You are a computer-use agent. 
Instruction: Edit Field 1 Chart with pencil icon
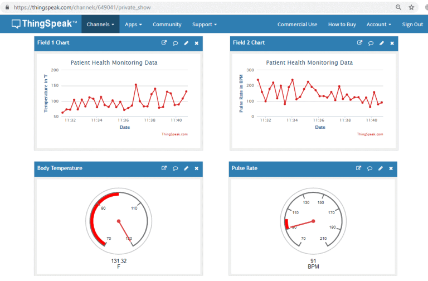click(186, 43)
